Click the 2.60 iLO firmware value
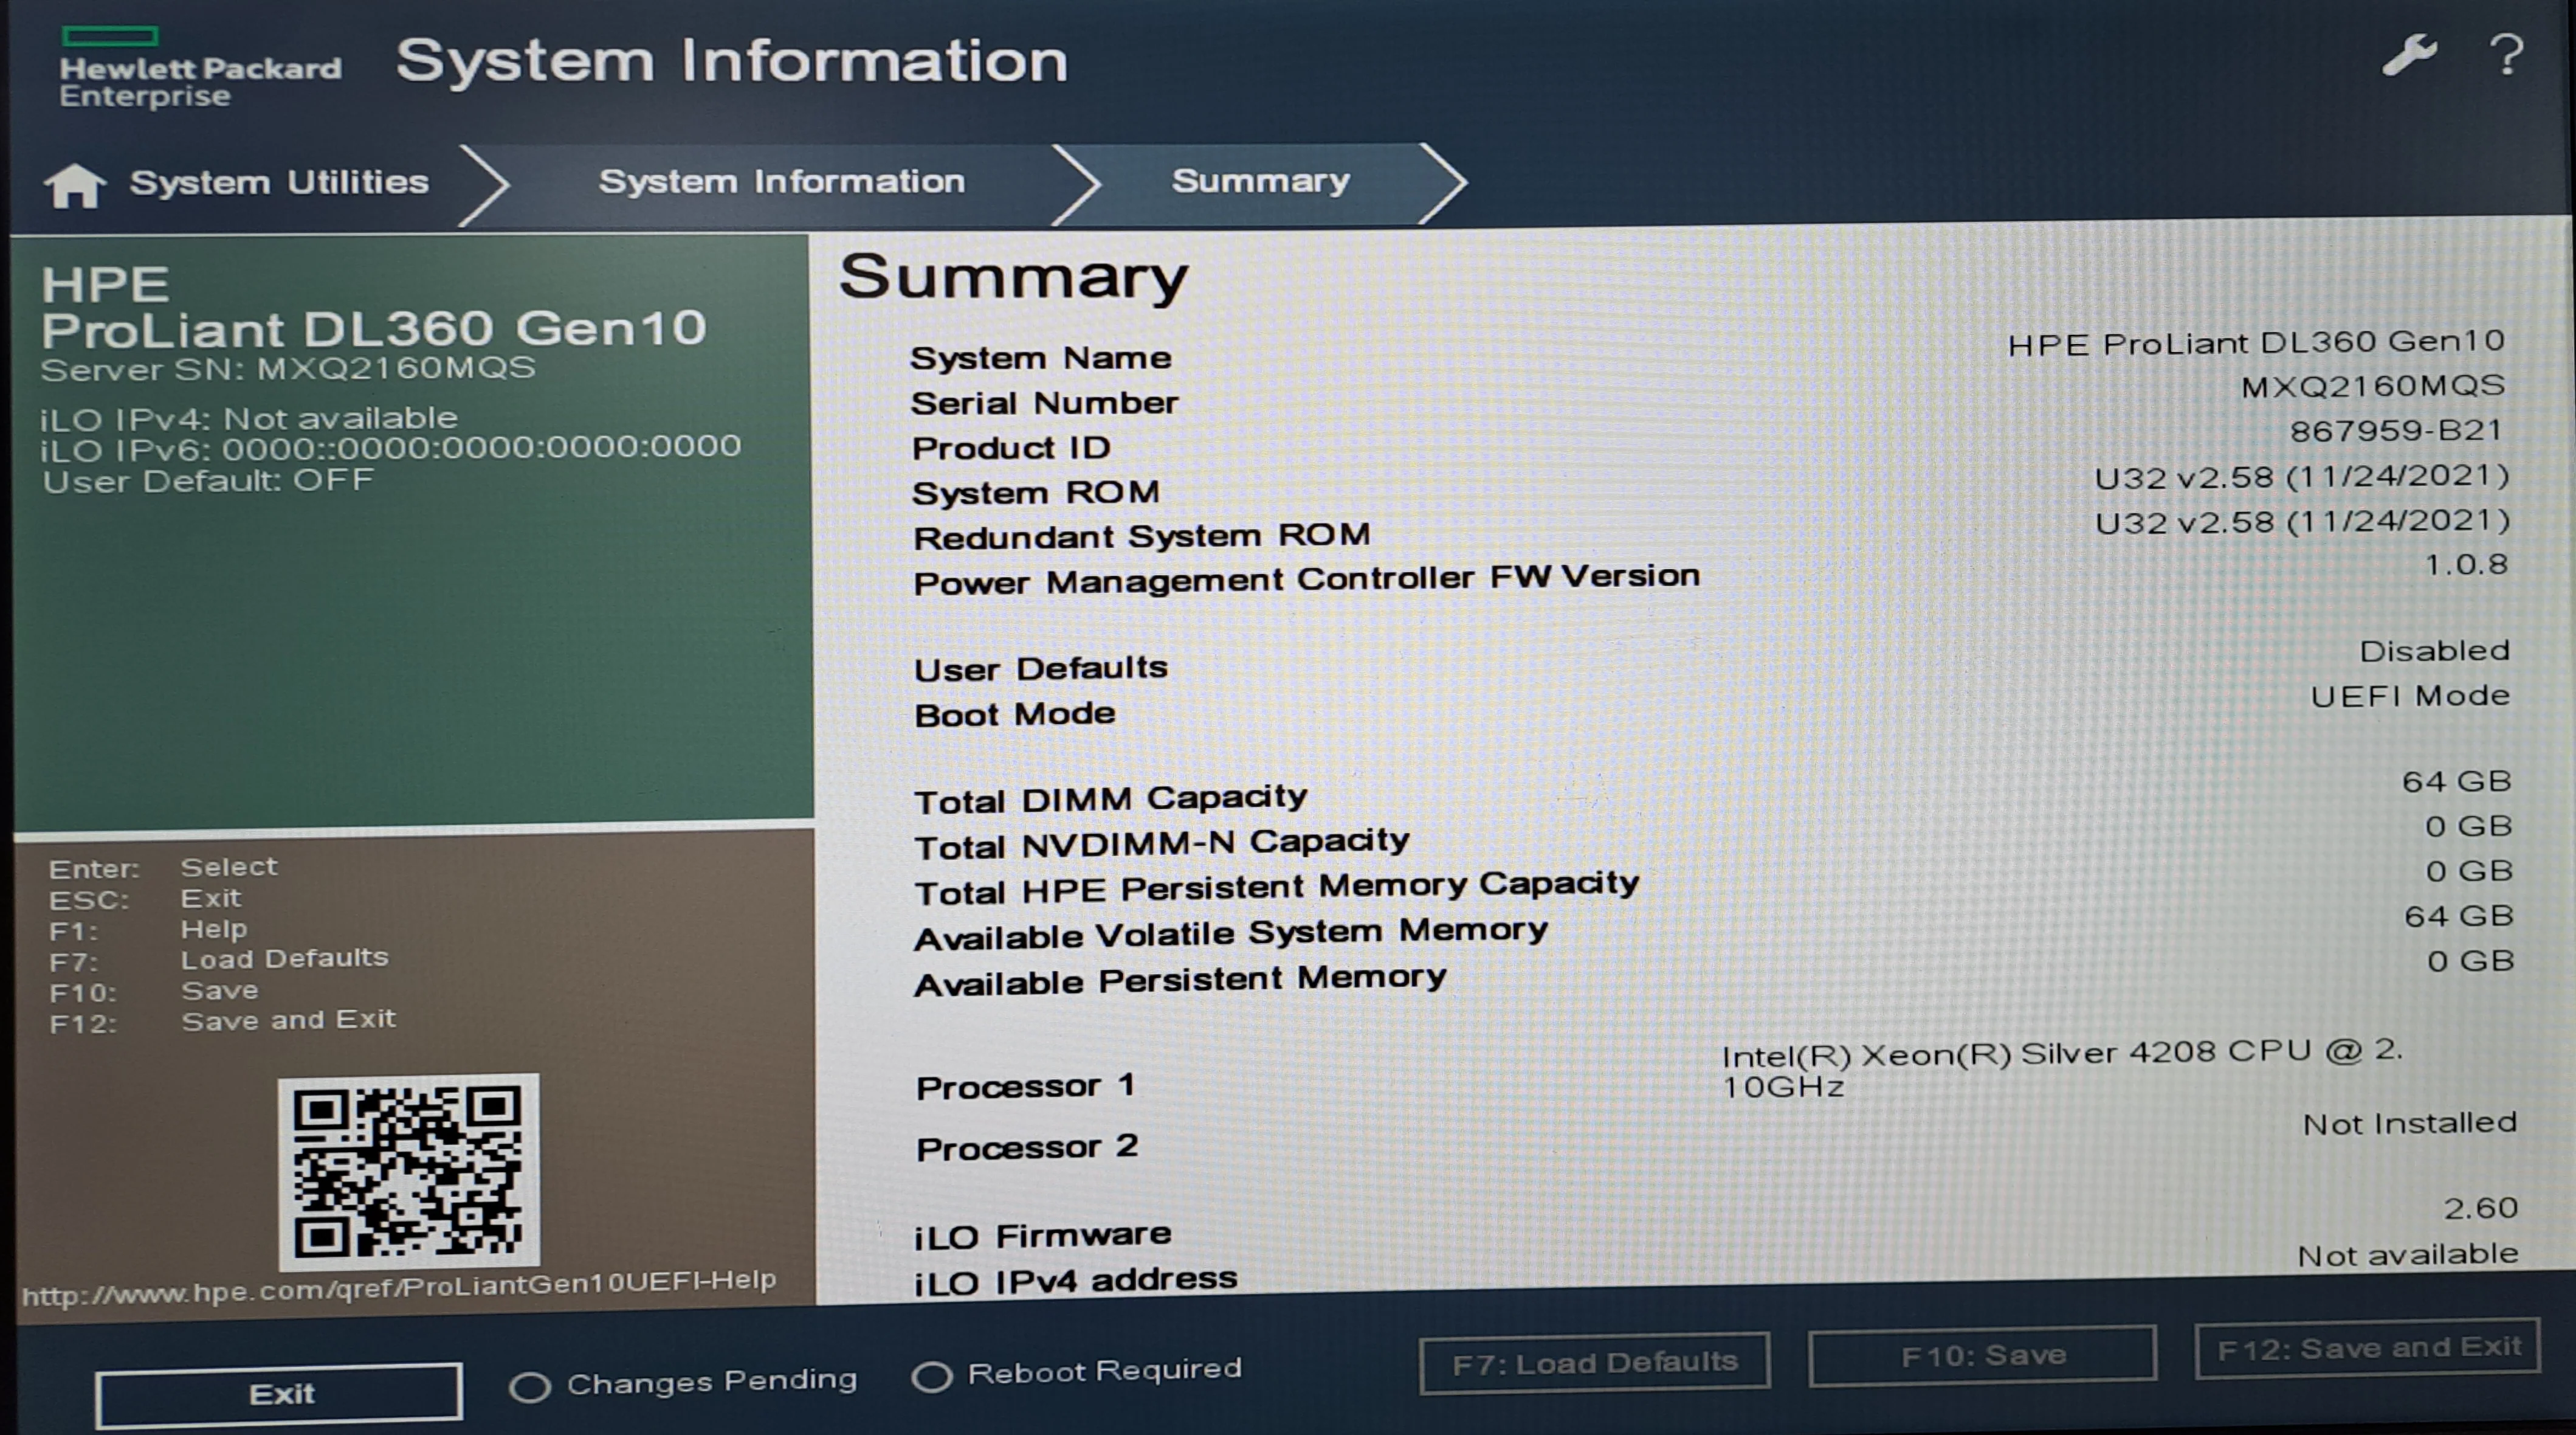2576x1435 pixels. click(2480, 1209)
